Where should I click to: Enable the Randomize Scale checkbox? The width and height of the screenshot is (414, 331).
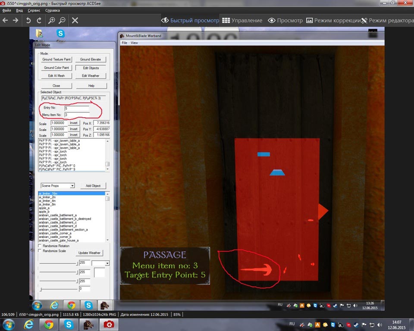[40, 251]
